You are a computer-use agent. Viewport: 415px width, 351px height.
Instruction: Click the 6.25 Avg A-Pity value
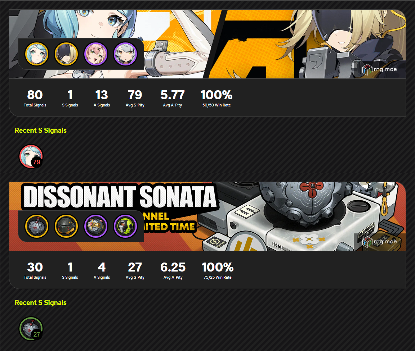tap(173, 267)
